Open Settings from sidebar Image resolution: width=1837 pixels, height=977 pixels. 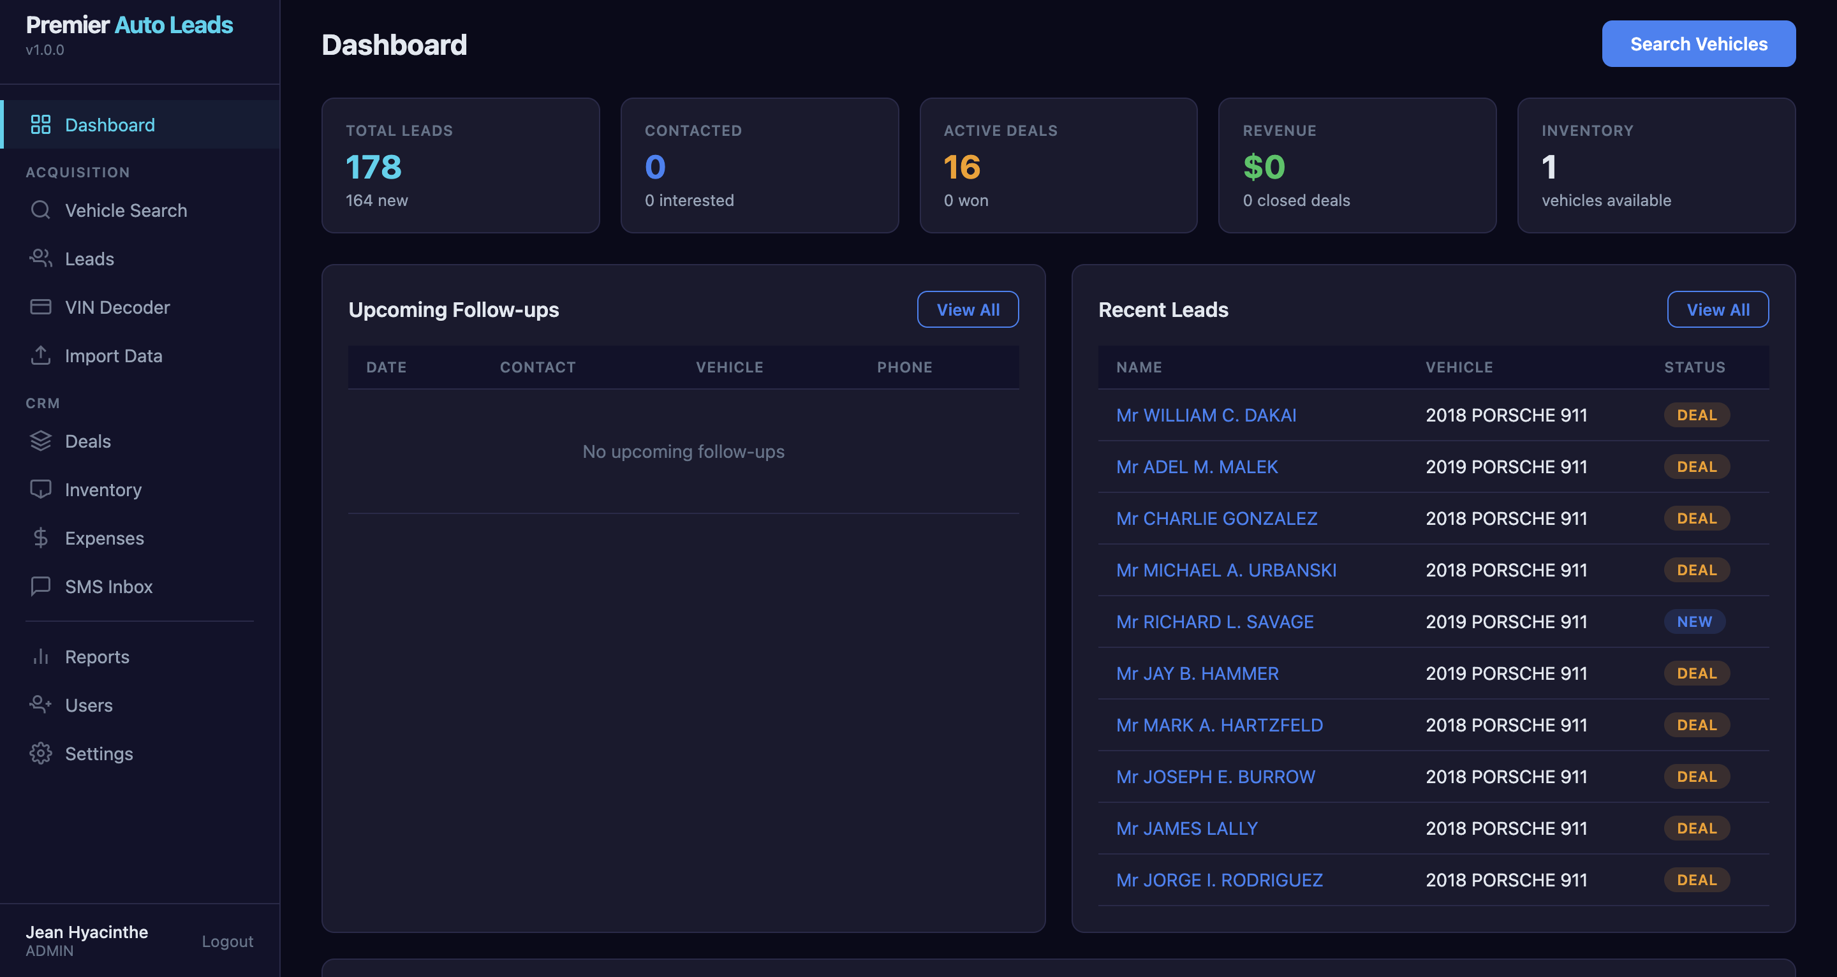click(x=141, y=753)
